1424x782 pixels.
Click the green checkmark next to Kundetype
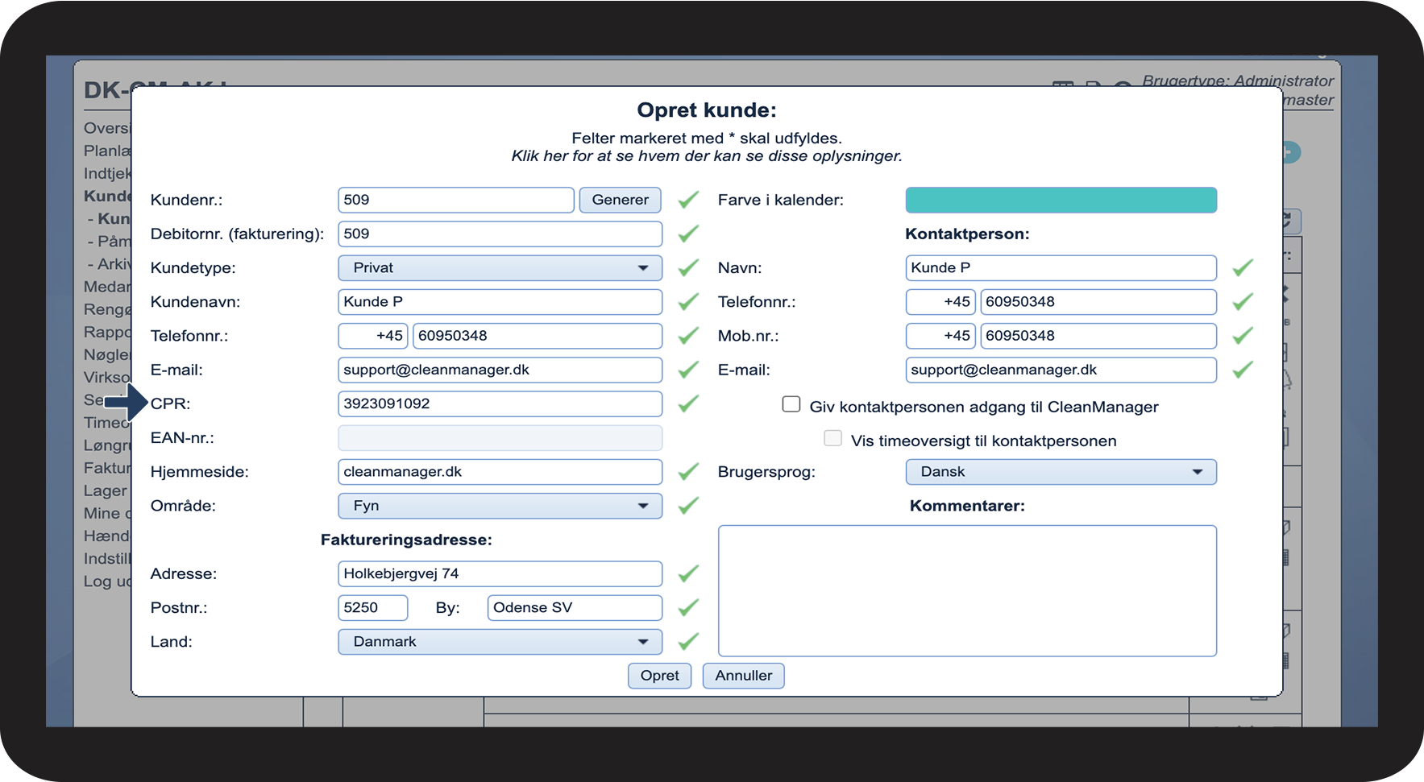[x=687, y=267]
